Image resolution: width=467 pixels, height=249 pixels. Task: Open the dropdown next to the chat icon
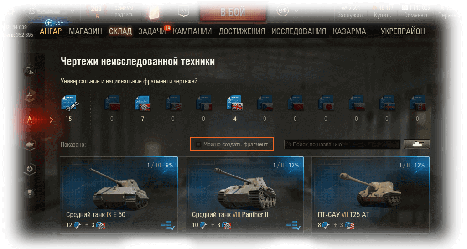(x=296, y=11)
